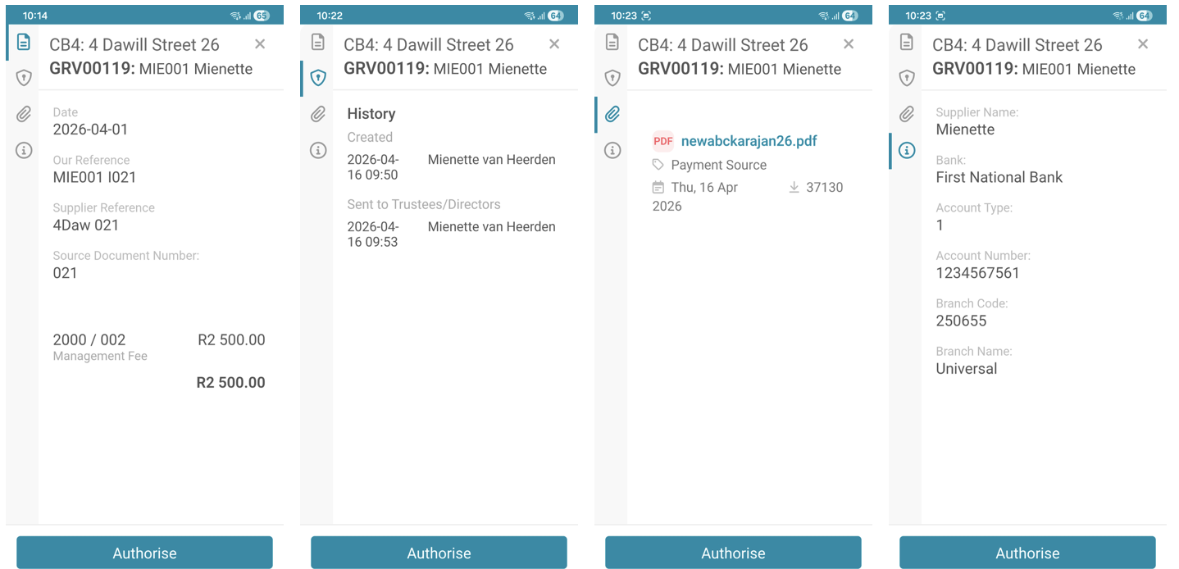Close the GRV00119 panel in History screen
The height and width of the screenshot is (569, 1179).
554,44
